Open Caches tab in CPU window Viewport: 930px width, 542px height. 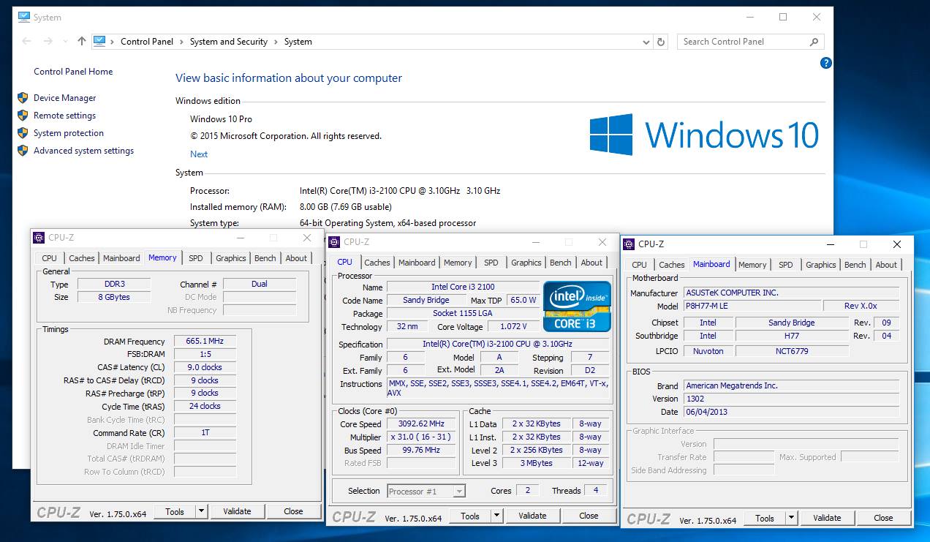click(377, 263)
